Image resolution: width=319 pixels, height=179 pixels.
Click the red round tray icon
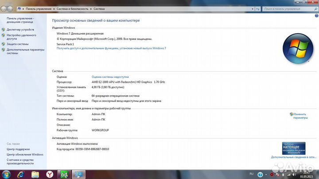point(272,175)
